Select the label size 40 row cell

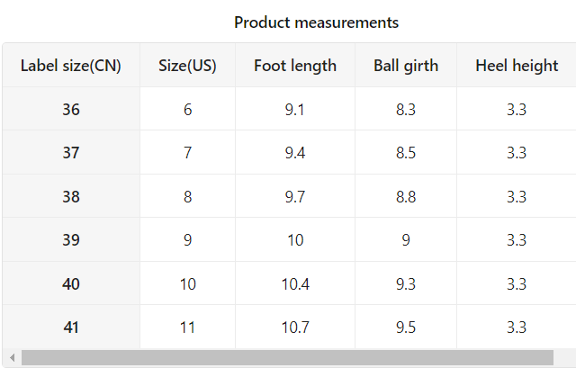point(71,283)
